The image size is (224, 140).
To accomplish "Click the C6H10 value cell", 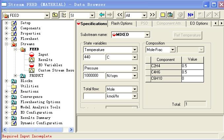I will click(193, 78).
